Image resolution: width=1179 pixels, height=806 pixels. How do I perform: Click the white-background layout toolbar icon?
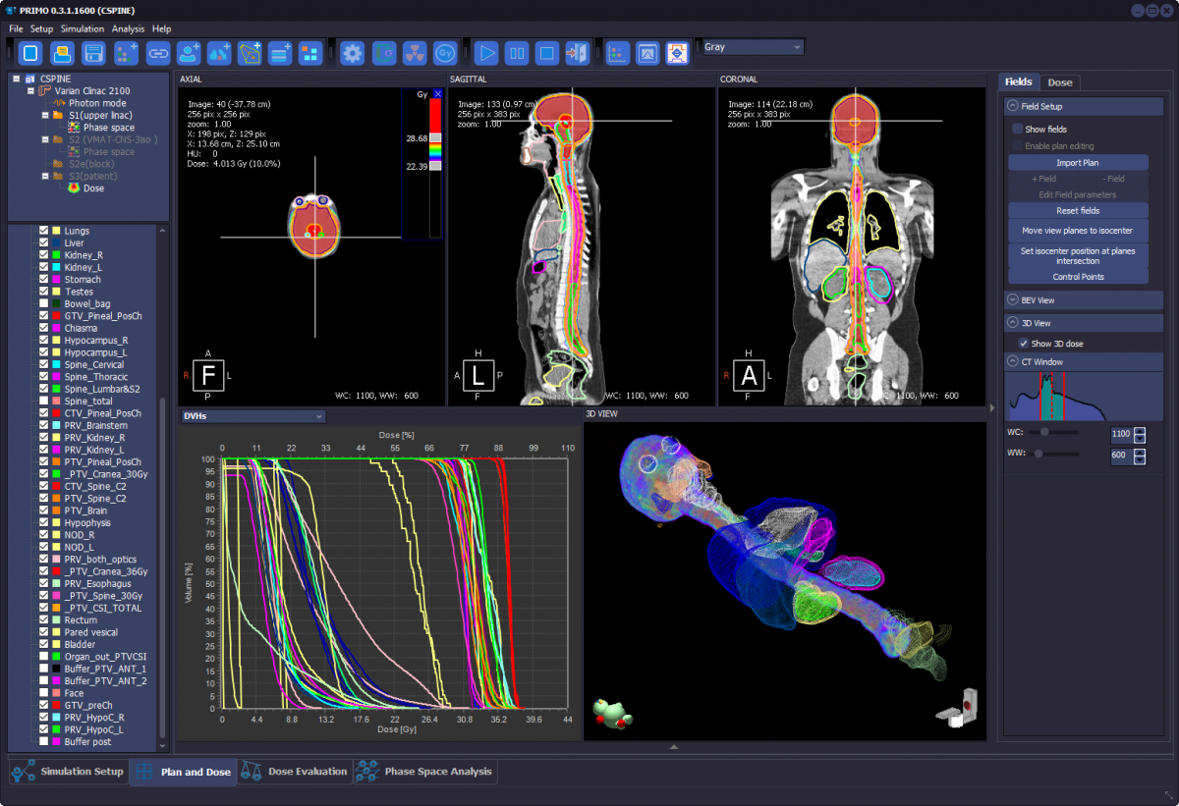(678, 52)
